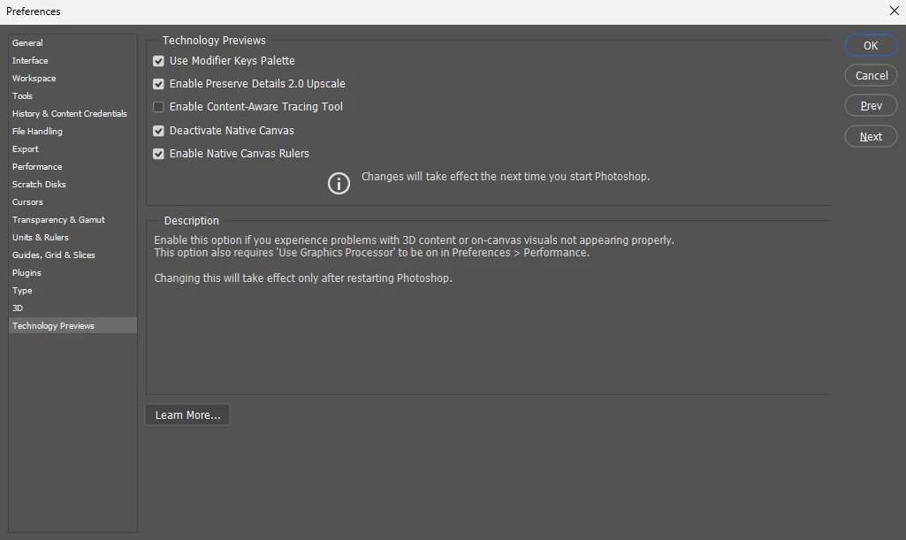The width and height of the screenshot is (906, 540).
Task: Choose the Export category
Action: 72,149
